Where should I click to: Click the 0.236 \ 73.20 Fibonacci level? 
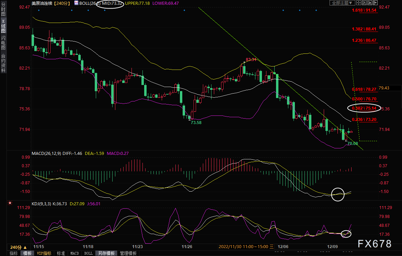364,120
